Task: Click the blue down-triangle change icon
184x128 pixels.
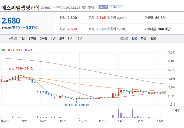Action: click(x=14, y=28)
